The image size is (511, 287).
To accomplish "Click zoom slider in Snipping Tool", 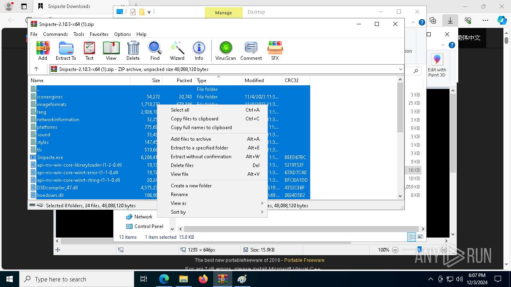I will [419, 250].
